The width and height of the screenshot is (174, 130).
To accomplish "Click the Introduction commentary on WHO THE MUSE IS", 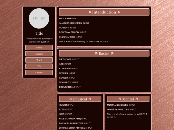I will (x=84, y=41).
